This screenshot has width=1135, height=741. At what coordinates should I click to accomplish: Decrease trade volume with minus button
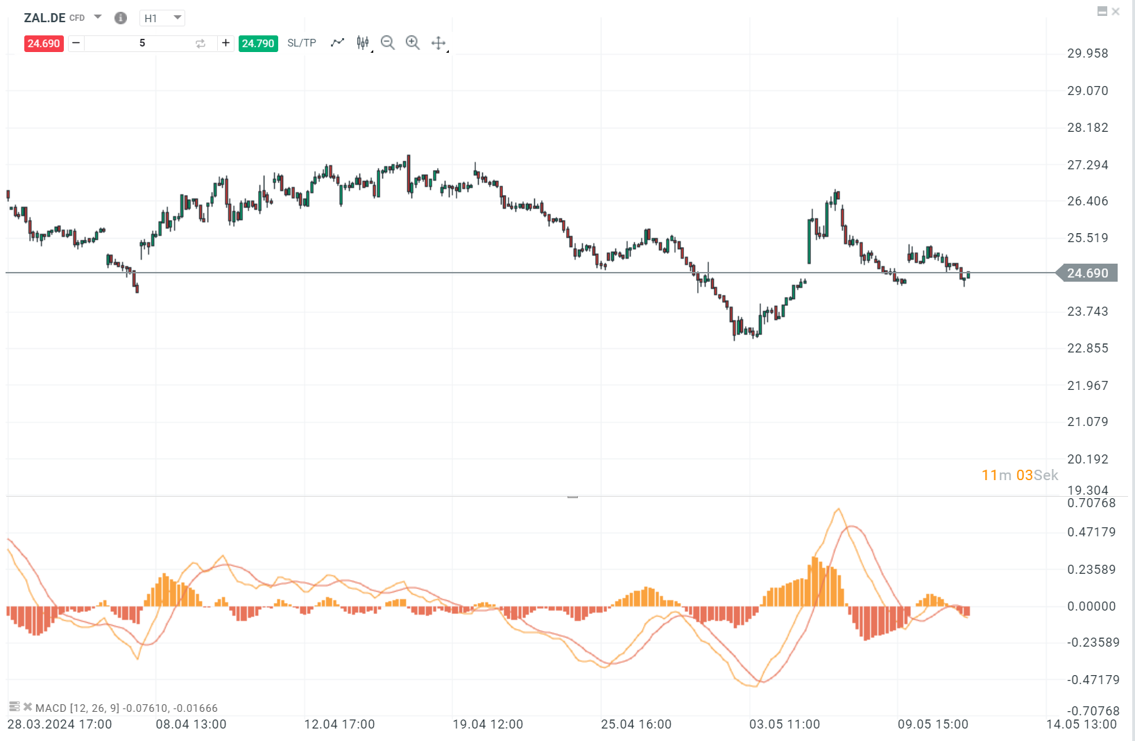coord(76,43)
